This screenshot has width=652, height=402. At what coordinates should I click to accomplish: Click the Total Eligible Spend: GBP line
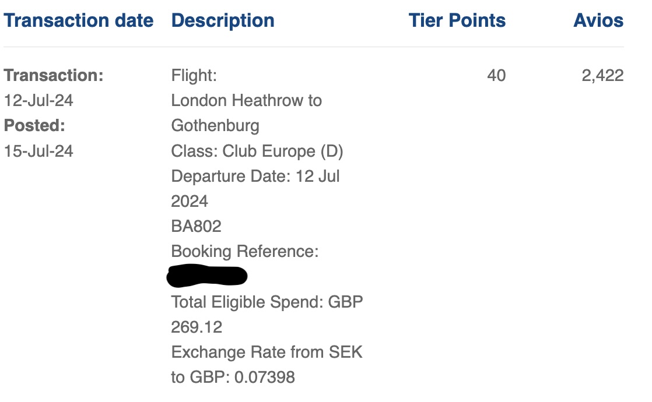267,302
